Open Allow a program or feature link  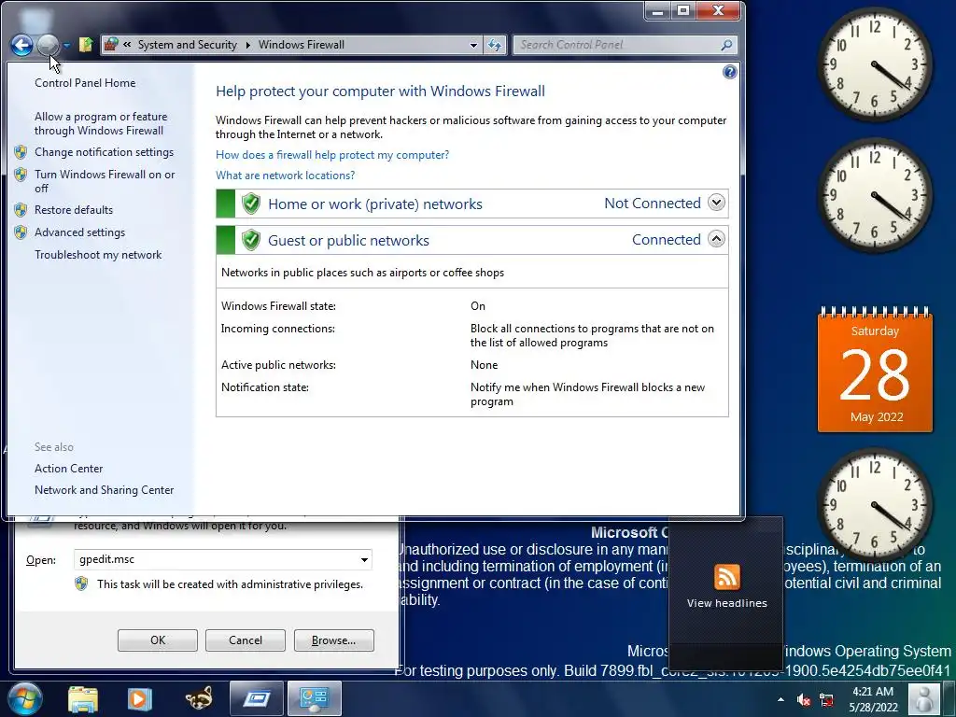click(101, 123)
